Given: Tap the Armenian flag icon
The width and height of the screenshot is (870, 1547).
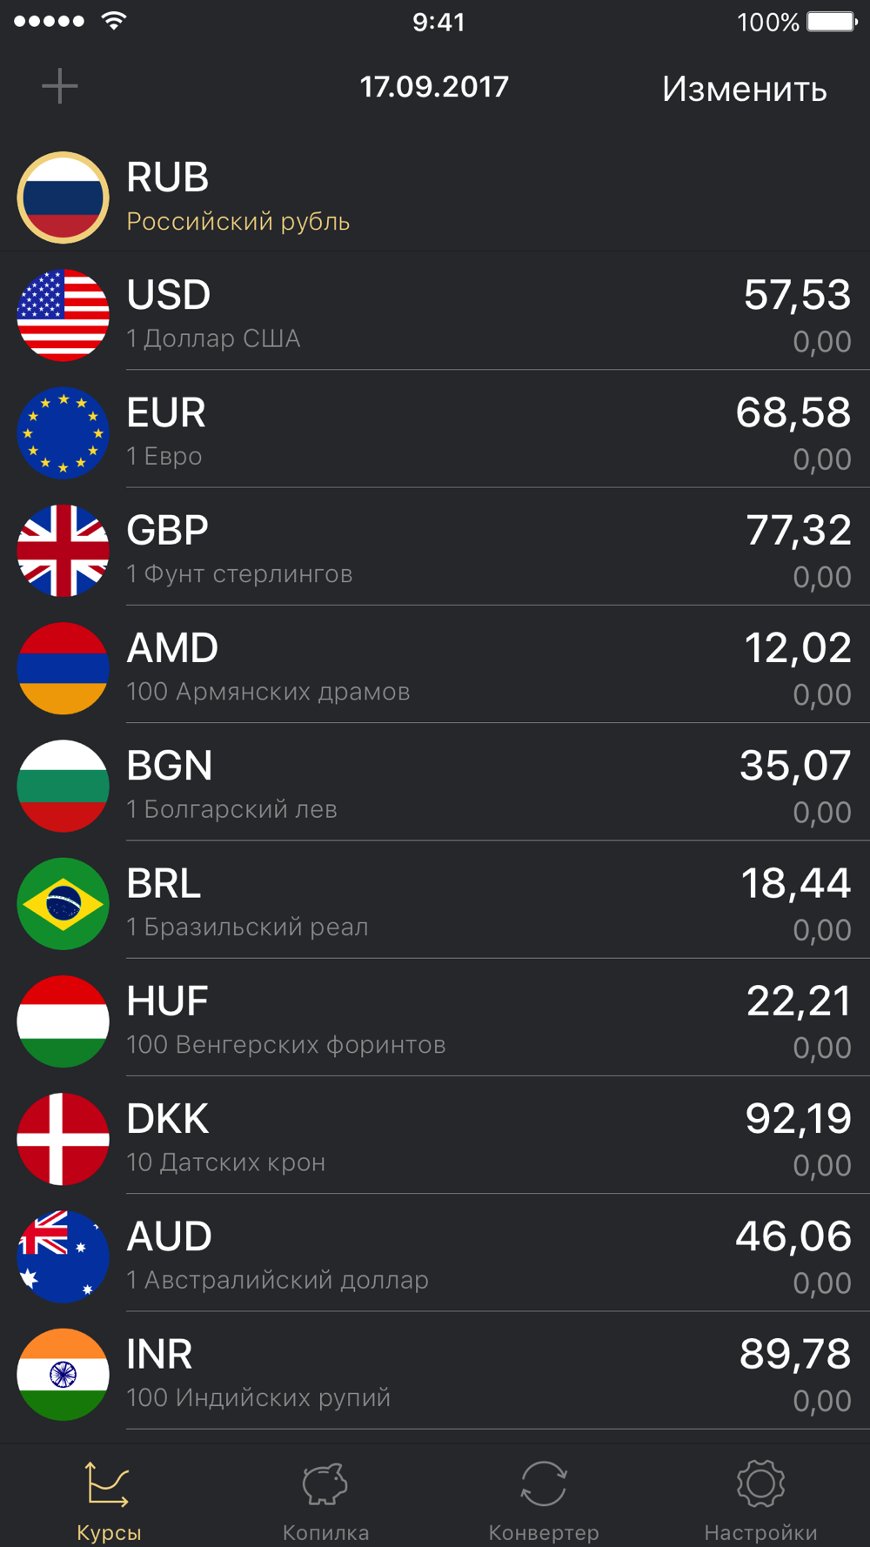Looking at the screenshot, I should (63, 668).
